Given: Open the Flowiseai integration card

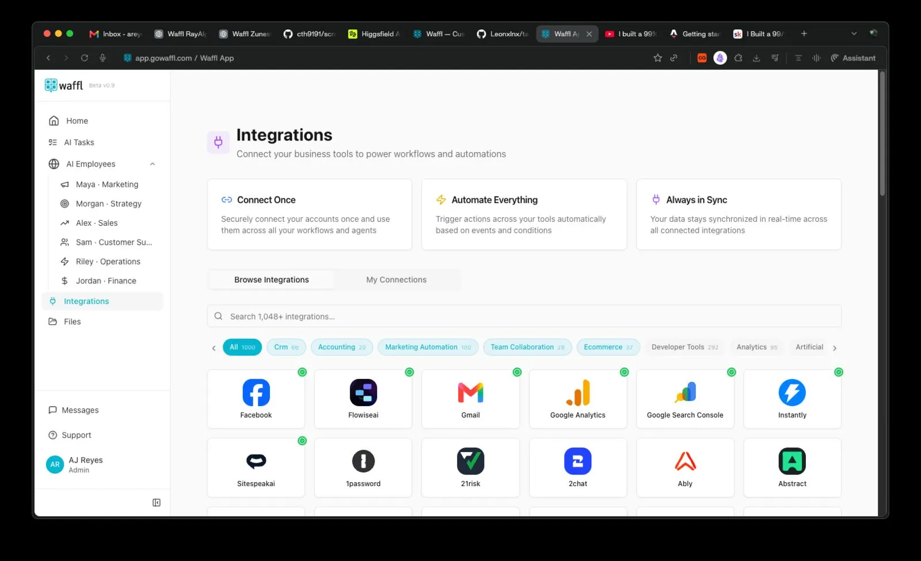Looking at the screenshot, I should tap(363, 399).
